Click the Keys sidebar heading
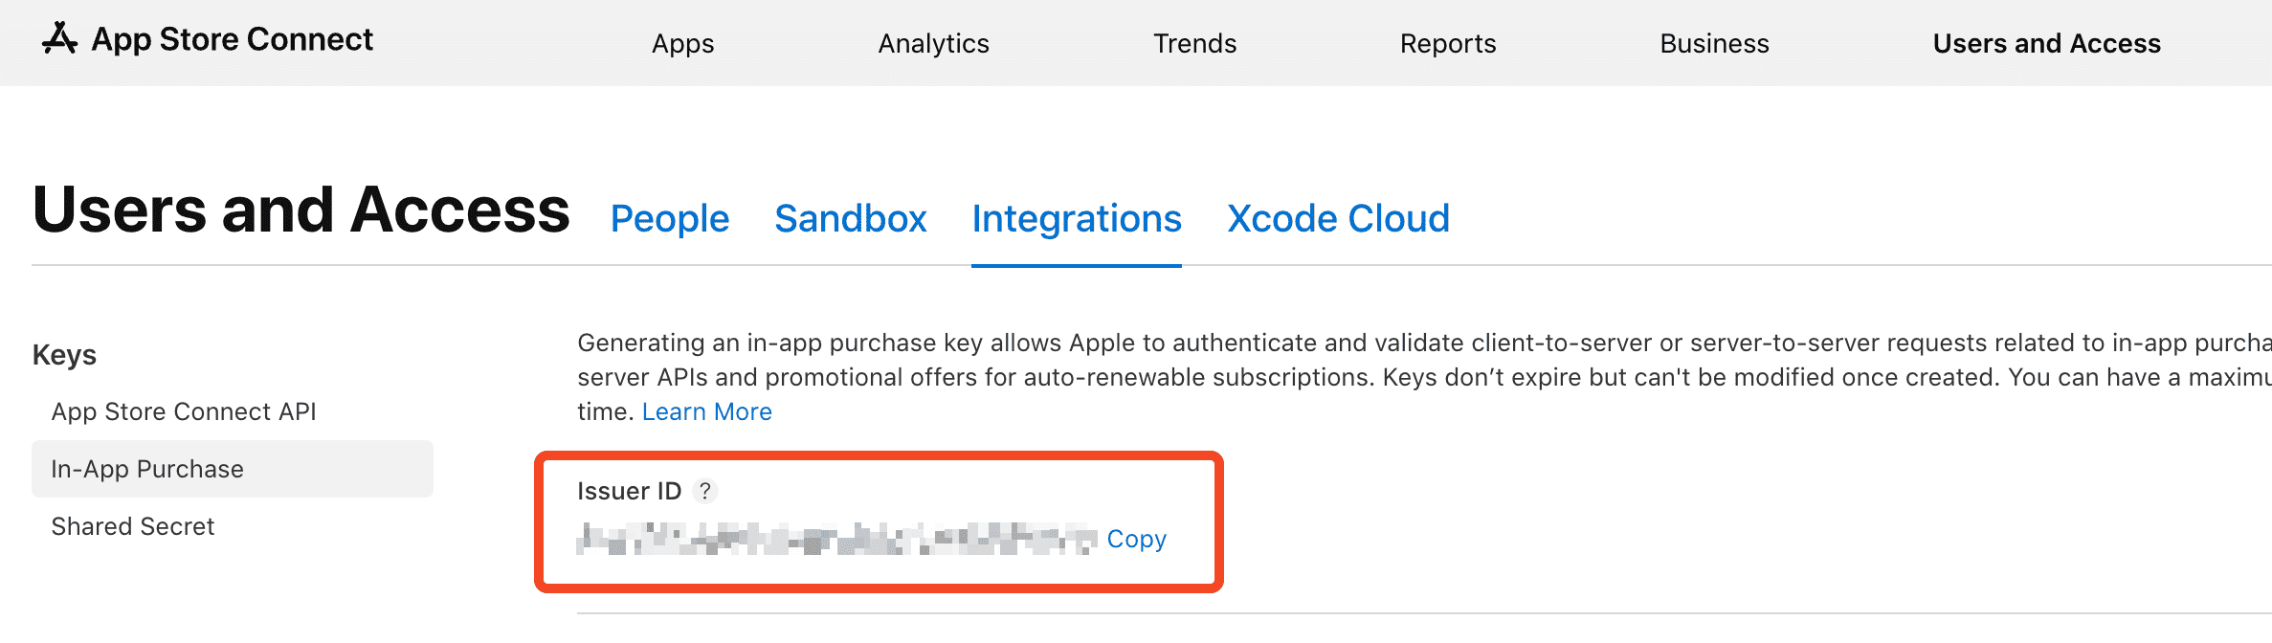 pyautogui.click(x=64, y=355)
